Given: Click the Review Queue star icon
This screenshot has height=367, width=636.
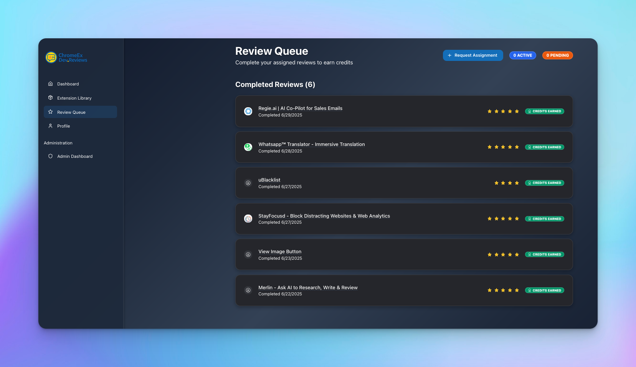Looking at the screenshot, I should coord(50,112).
